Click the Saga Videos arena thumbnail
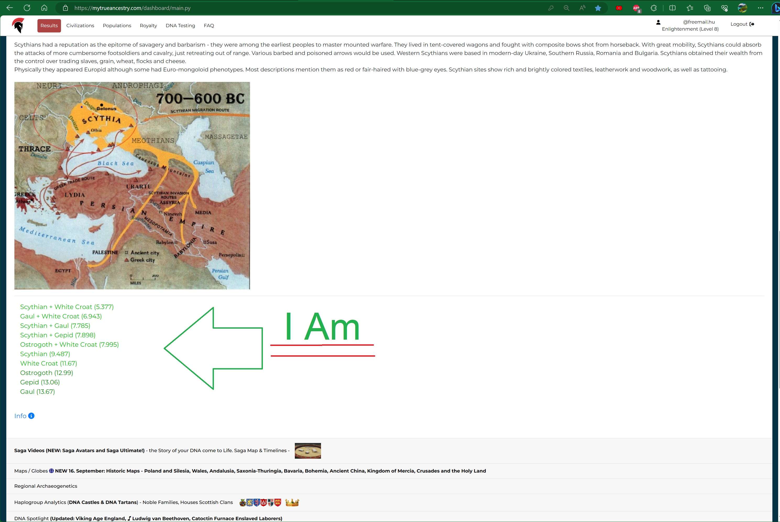Screen dimensions: 780x522 [307, 451]
